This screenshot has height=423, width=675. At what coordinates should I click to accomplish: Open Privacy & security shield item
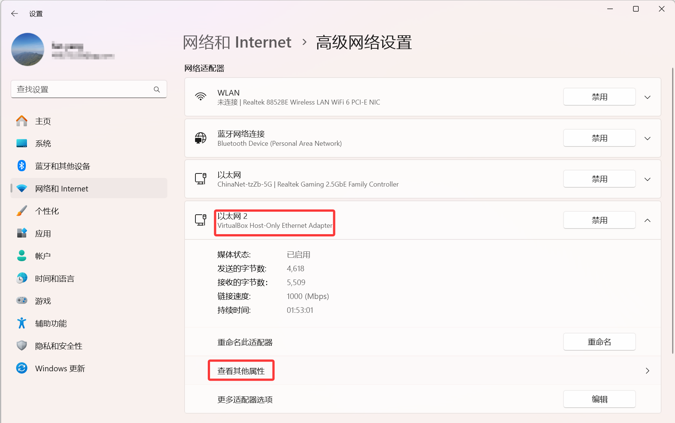(x=58, y=346)
